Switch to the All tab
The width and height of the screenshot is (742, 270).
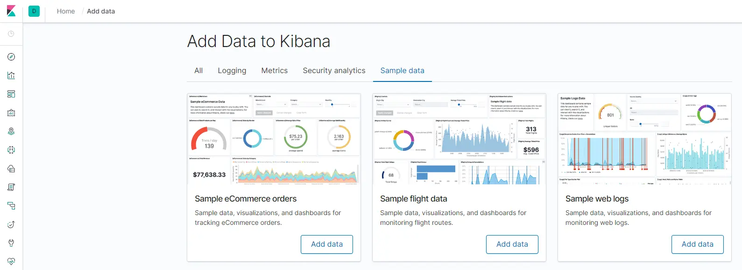point(198,71)
